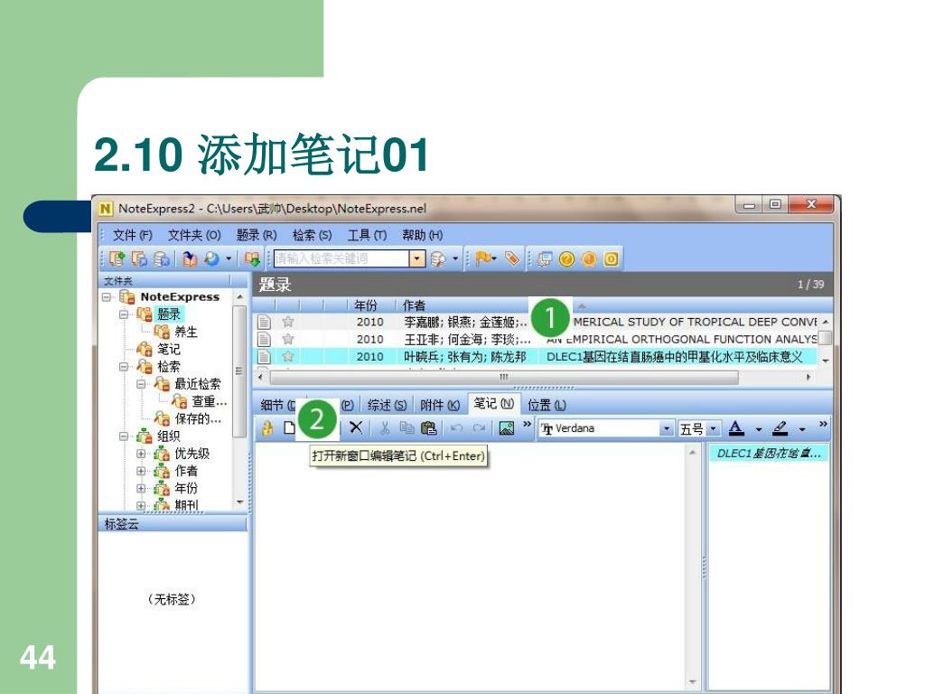Image resolution: width=925 pixels, height=694 pixels.
Task: Show more note toolbar buttons after image icon
Action: (527, 425)
